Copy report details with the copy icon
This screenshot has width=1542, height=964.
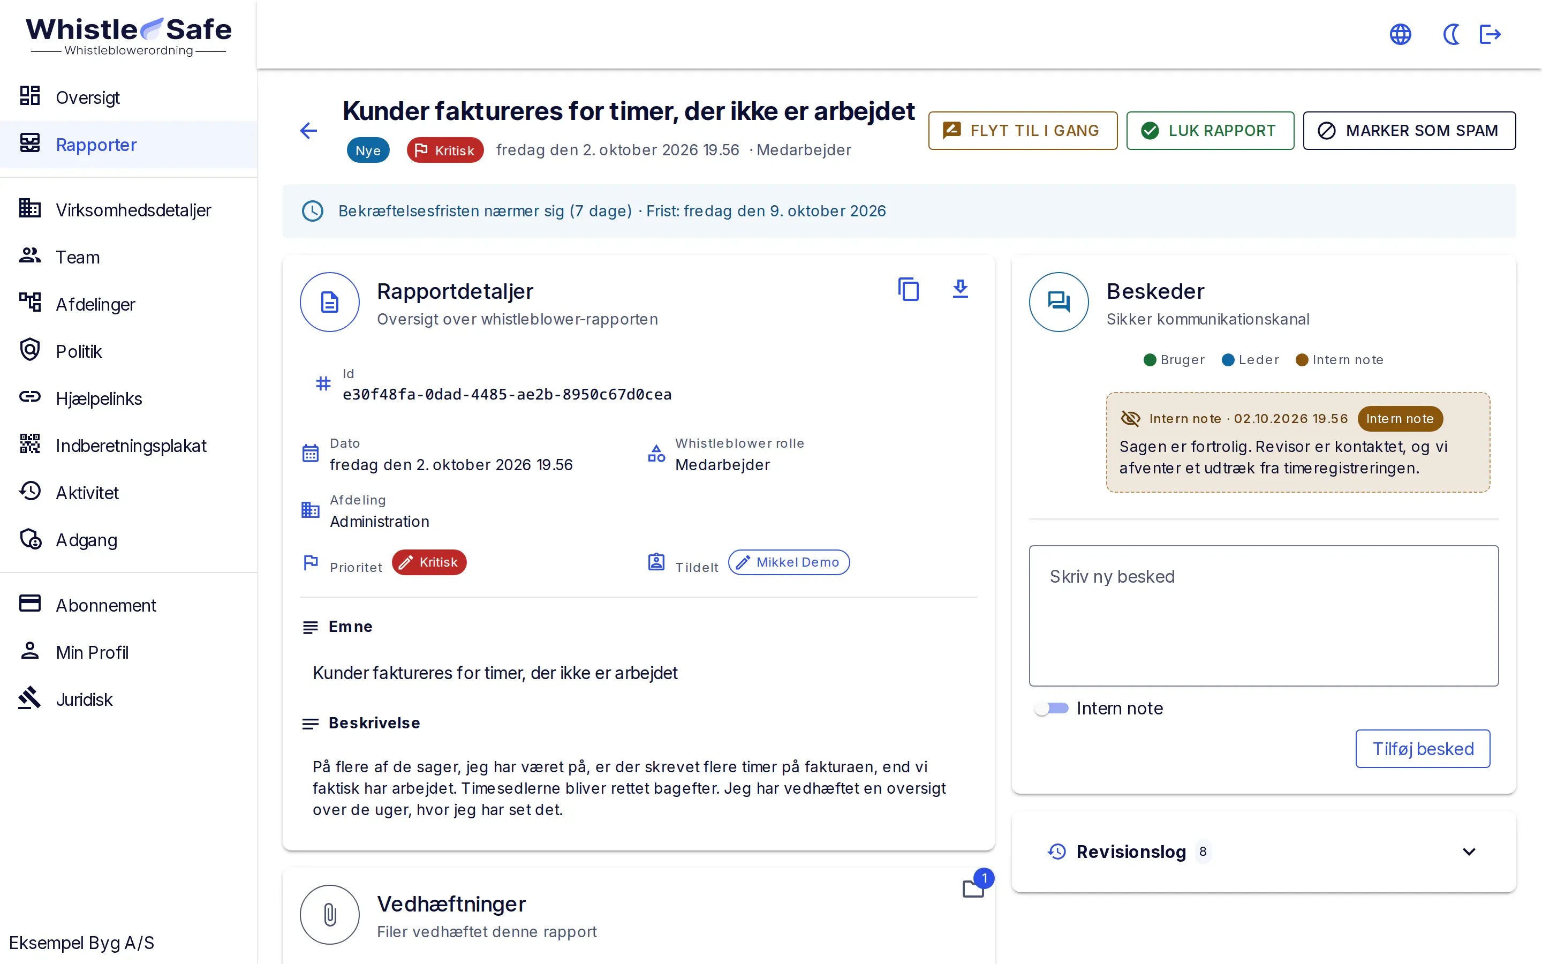point(908,289)
